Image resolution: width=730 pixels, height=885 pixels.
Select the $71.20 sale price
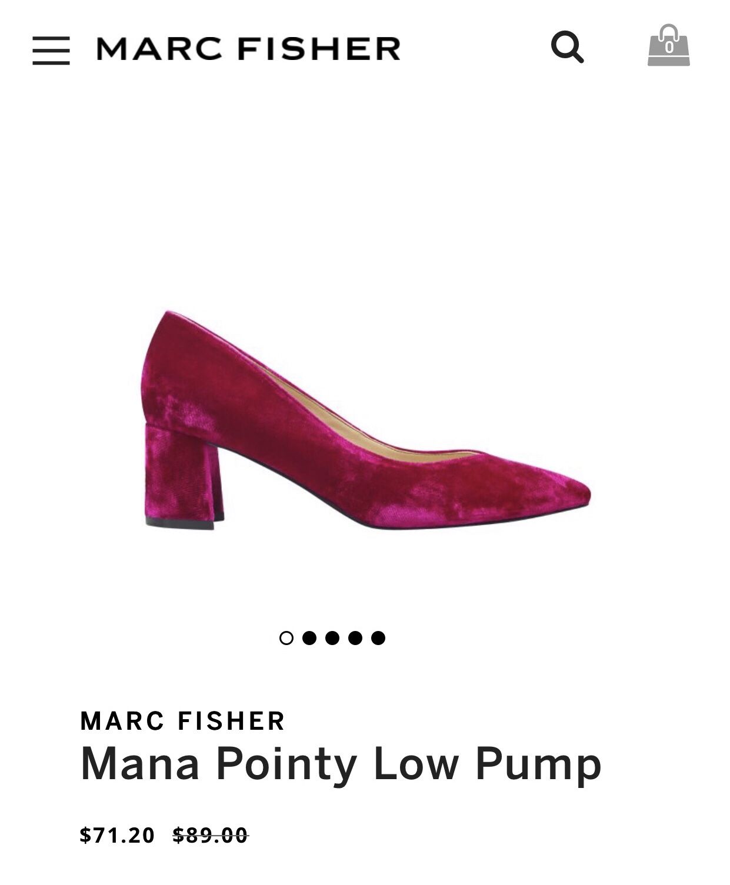point(117,835)
